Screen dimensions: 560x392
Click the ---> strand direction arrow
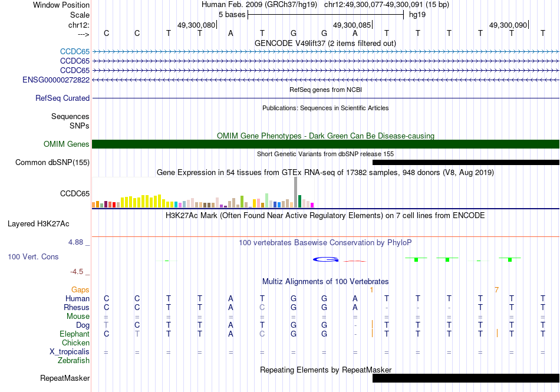[x=84, y=34]
